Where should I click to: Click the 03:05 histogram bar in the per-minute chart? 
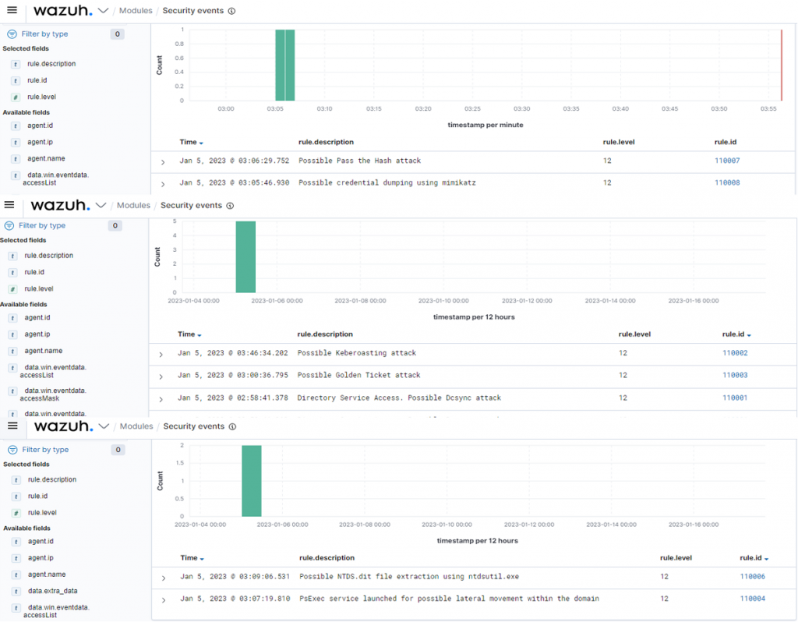click(280, 65)
